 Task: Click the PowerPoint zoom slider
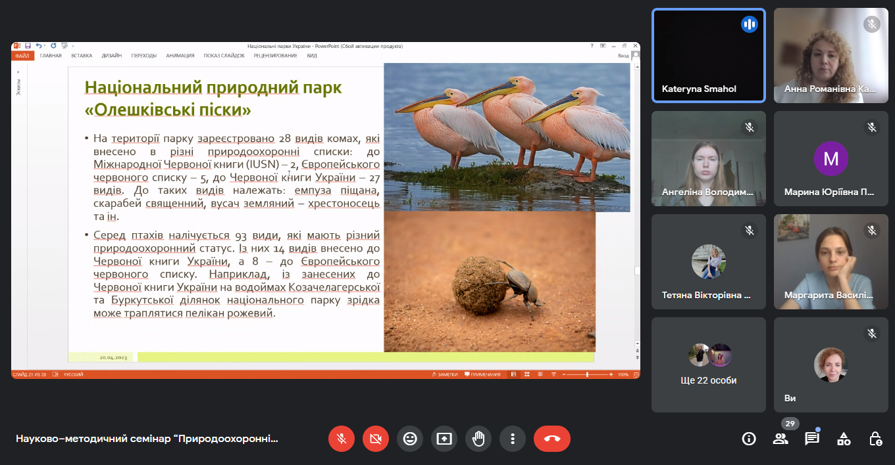[x=587, y=374]
